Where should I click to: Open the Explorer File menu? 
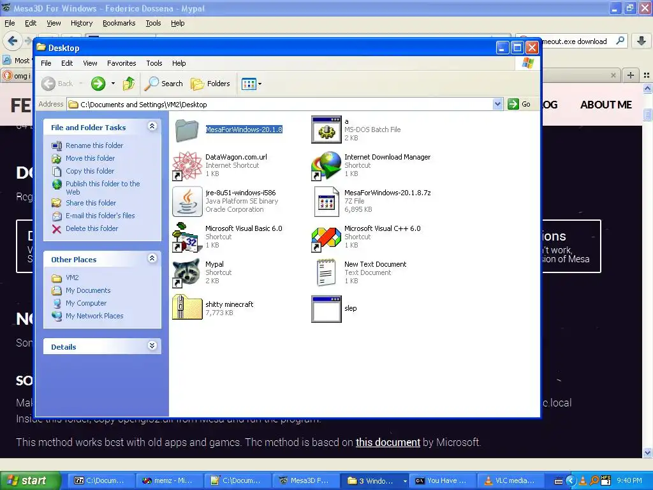coord(46,63)
